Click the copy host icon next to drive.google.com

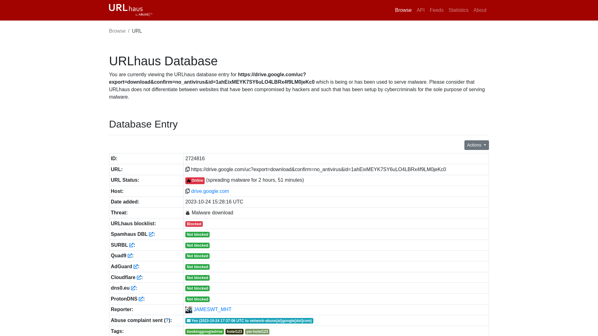(187, 191)
